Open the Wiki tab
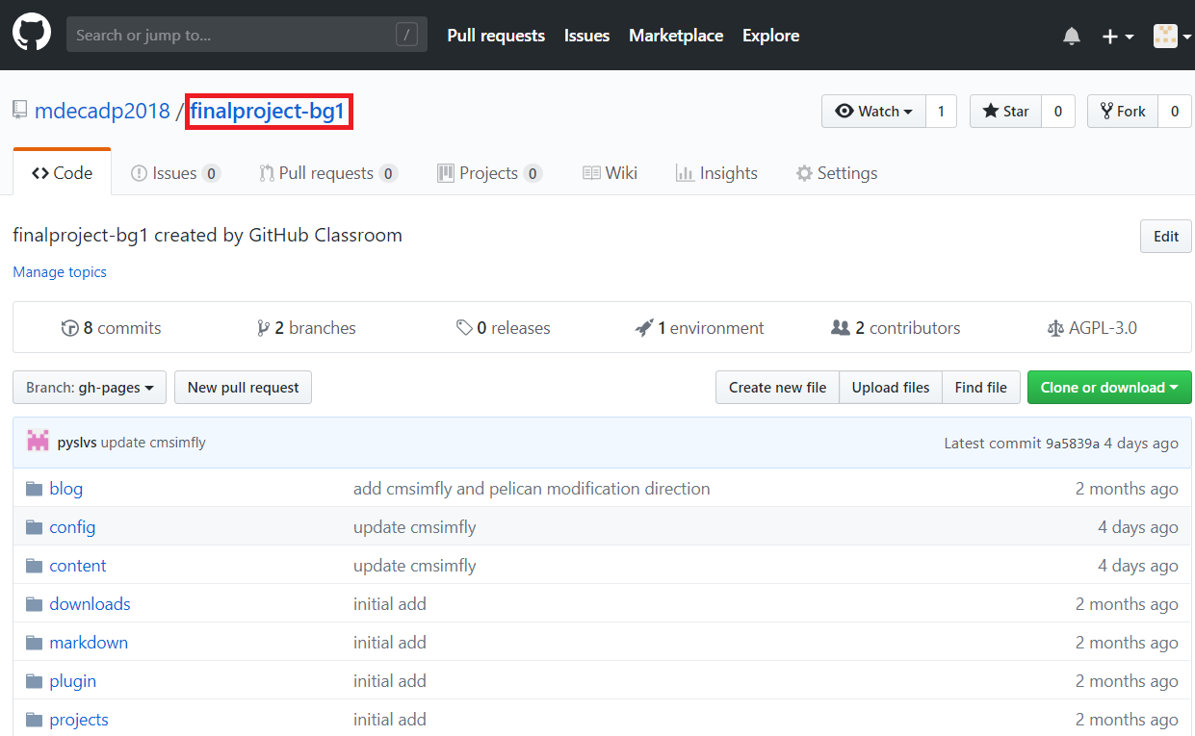This screenshot has width=1195, height=736. tap(610, 173)
